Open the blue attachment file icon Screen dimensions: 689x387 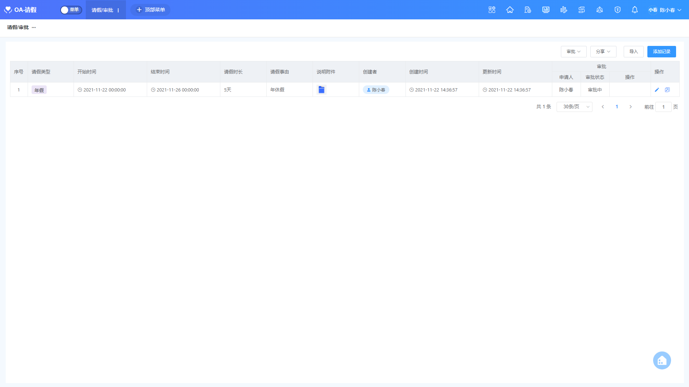(322, 90)
